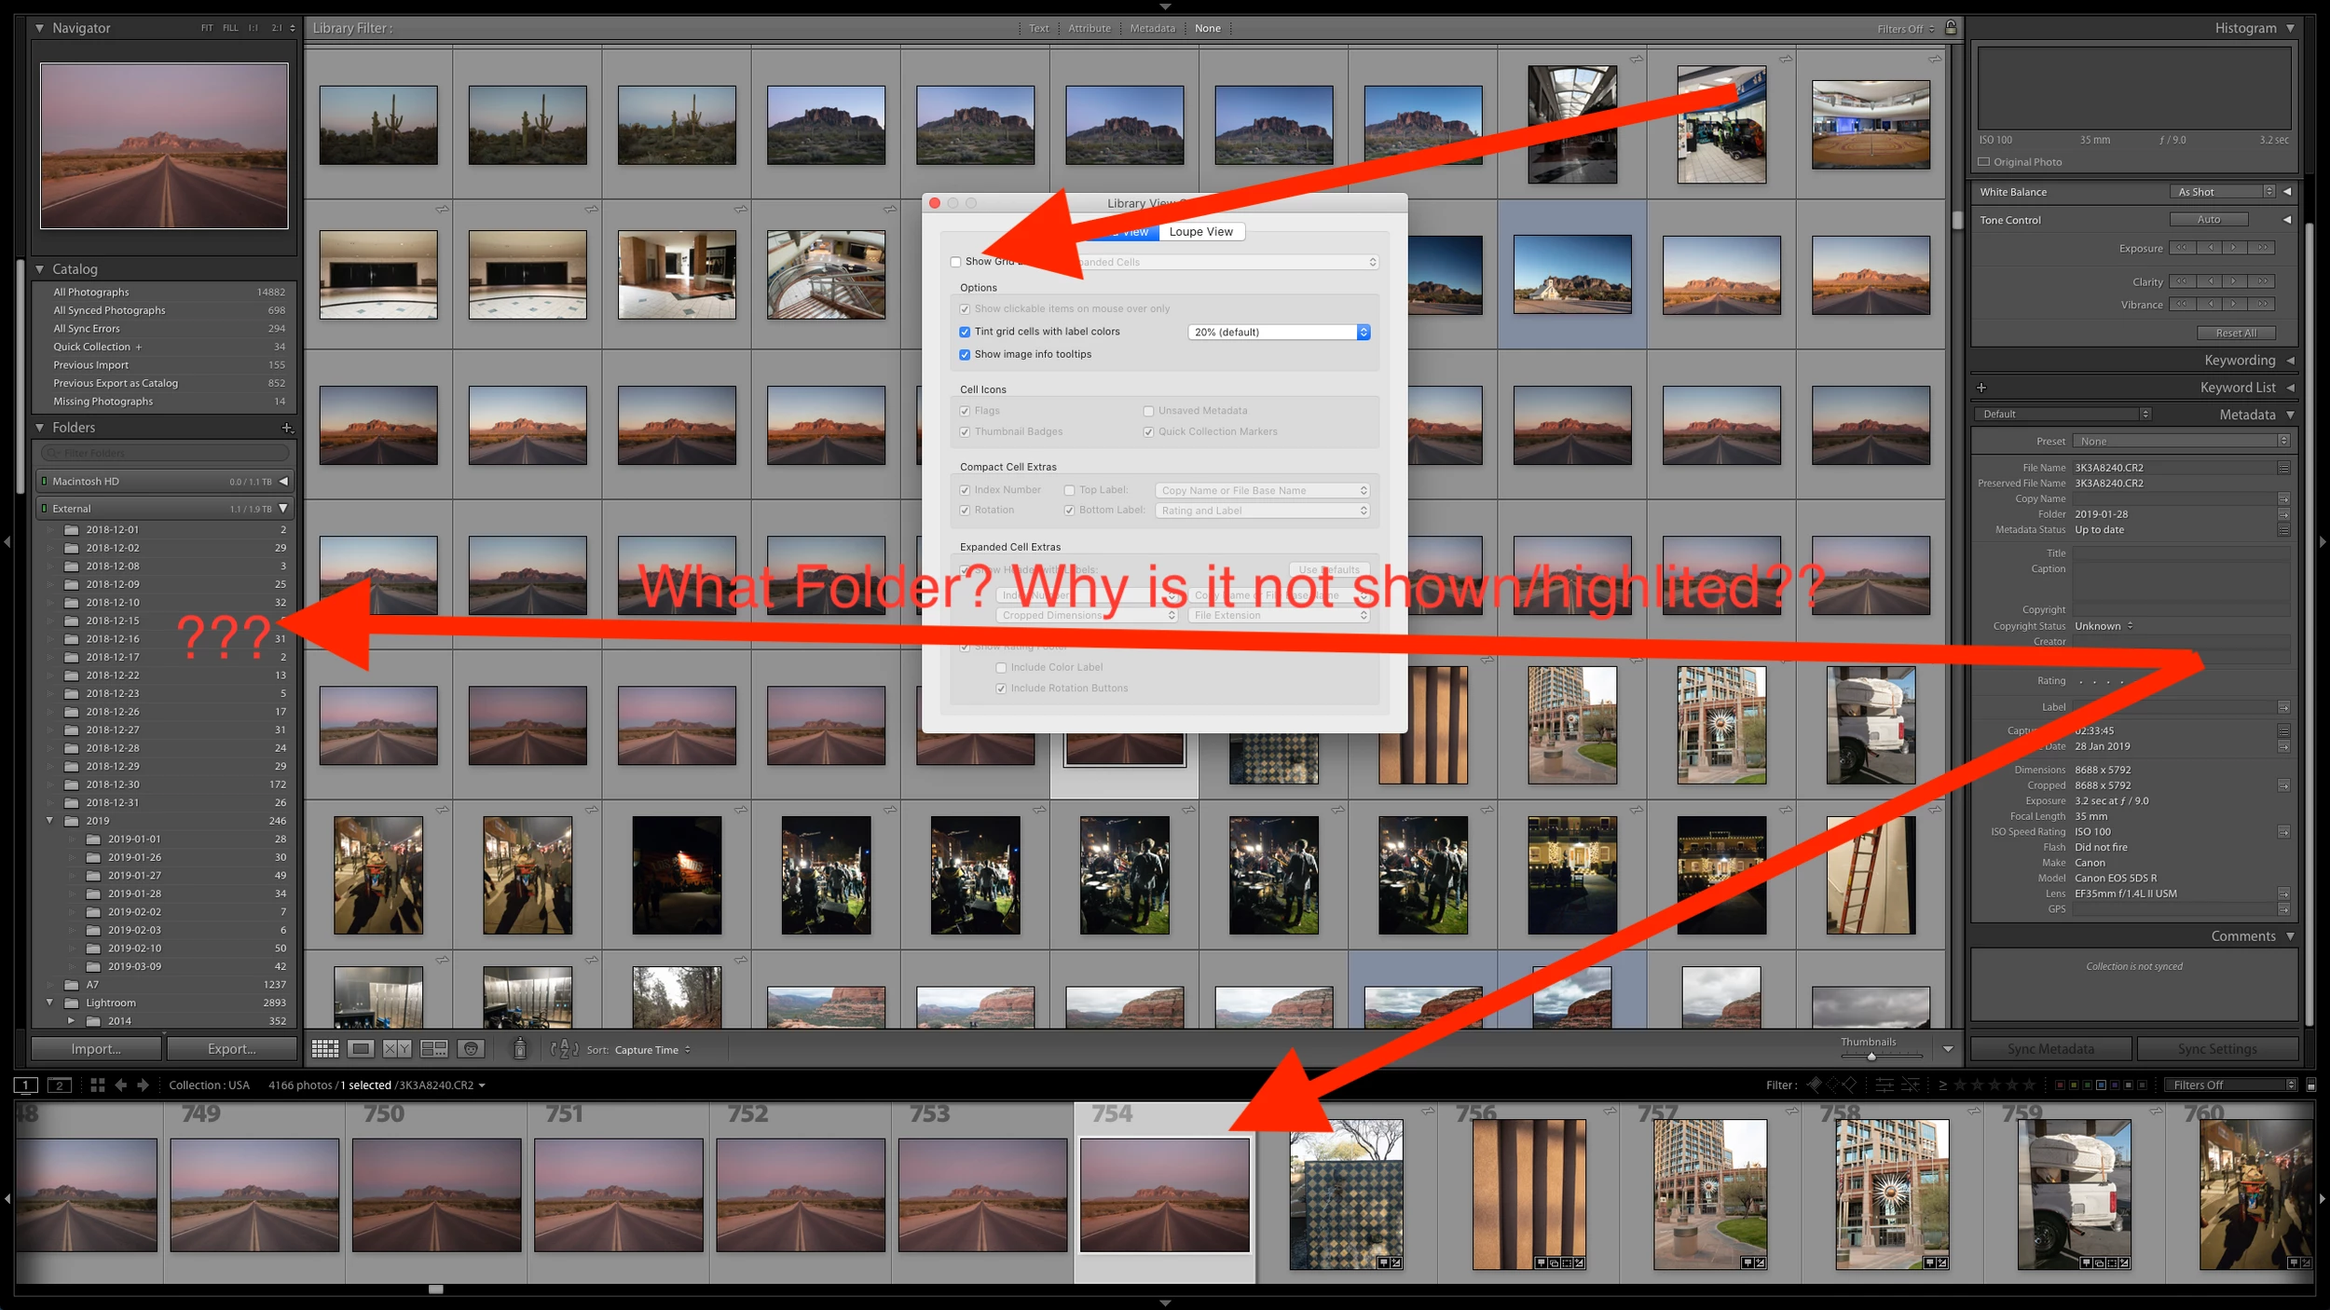The height and width of the screenshot is (1310, 2330).
Task: Uncheck Tint grid cells with label colors
Action: (965, 332)
